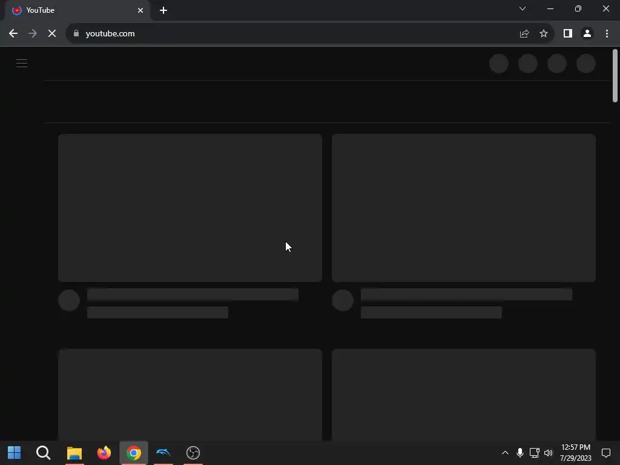Open the Windows Start menu

[15, 453]
